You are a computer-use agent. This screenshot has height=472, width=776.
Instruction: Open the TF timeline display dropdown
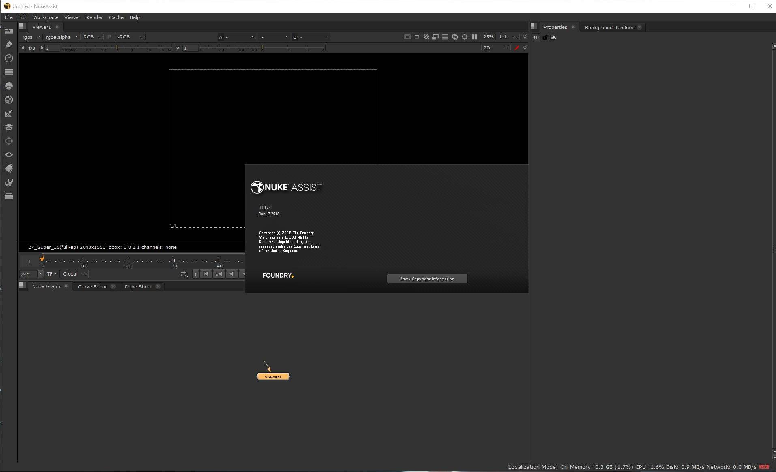[51, 274]
